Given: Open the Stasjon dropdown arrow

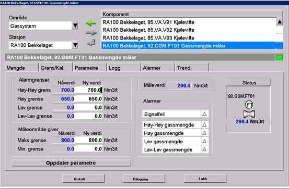Looking at the screenshot, I should pos(75,45).
